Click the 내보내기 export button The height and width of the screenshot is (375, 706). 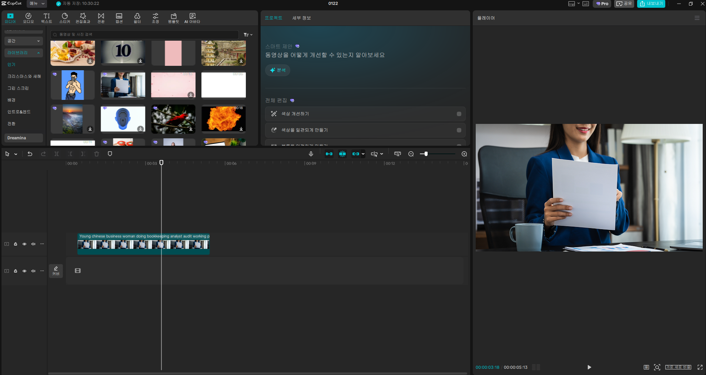pyautogui.click(x=651, y=4)
